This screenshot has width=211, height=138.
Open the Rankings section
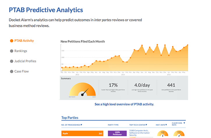(x=21, y=51)
